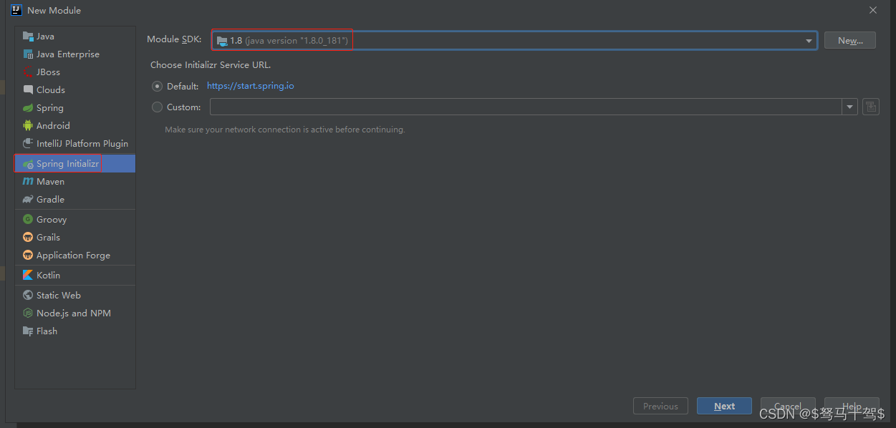The image size is (896, 428).
Task: Click the Java folder icon in module list
Action: point(28,36)
